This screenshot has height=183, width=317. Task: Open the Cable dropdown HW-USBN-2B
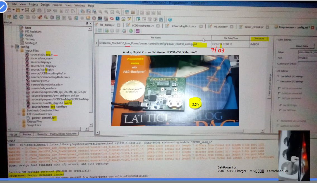click(x=308, y=52)
